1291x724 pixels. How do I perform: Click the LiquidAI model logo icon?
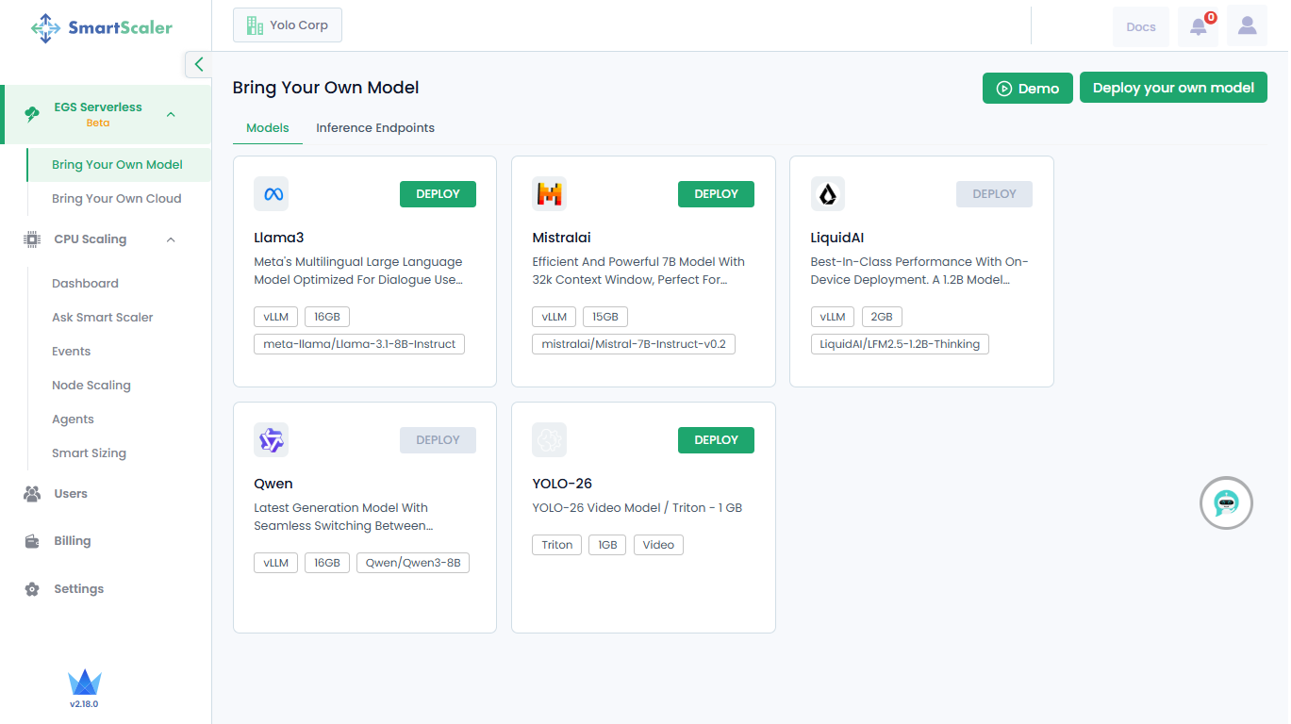click(x=827, y=194)
